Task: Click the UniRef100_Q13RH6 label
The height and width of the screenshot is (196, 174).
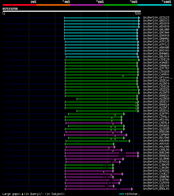Action: tap(156, 159)
